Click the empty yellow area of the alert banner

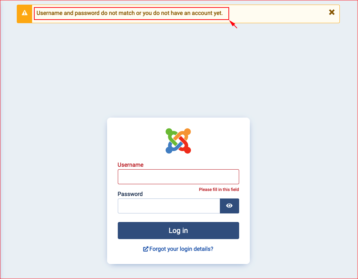[x=278, y=14]
